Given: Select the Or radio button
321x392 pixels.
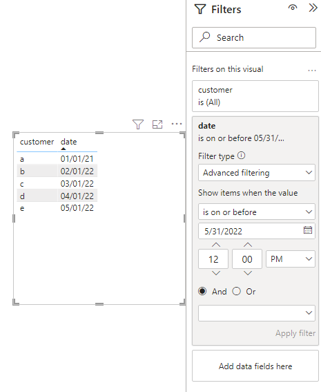Looking at the screenshot, I should [236, 291].
